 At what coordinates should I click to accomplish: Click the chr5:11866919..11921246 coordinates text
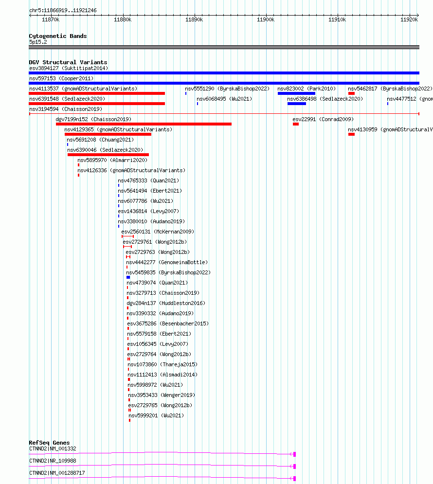63,10
